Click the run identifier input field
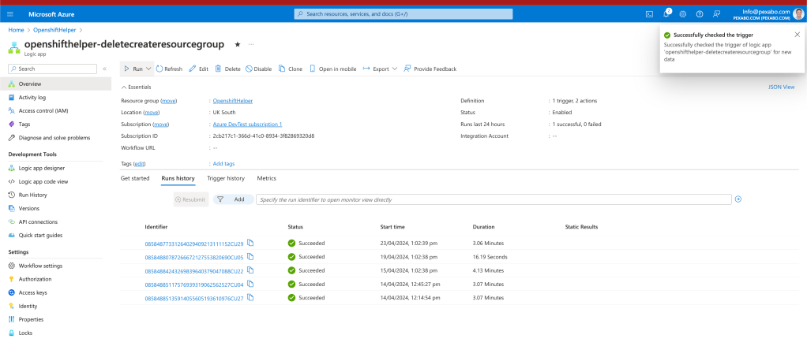This screenshot has width=807, height=346. 494,199
